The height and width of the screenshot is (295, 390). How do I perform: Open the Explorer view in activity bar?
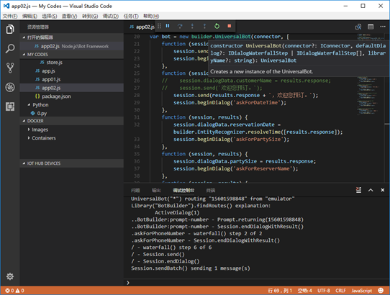click(10, 29)
